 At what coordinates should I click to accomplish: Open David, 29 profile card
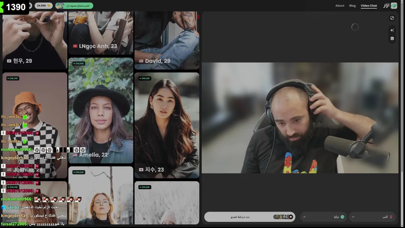(167, 40)
